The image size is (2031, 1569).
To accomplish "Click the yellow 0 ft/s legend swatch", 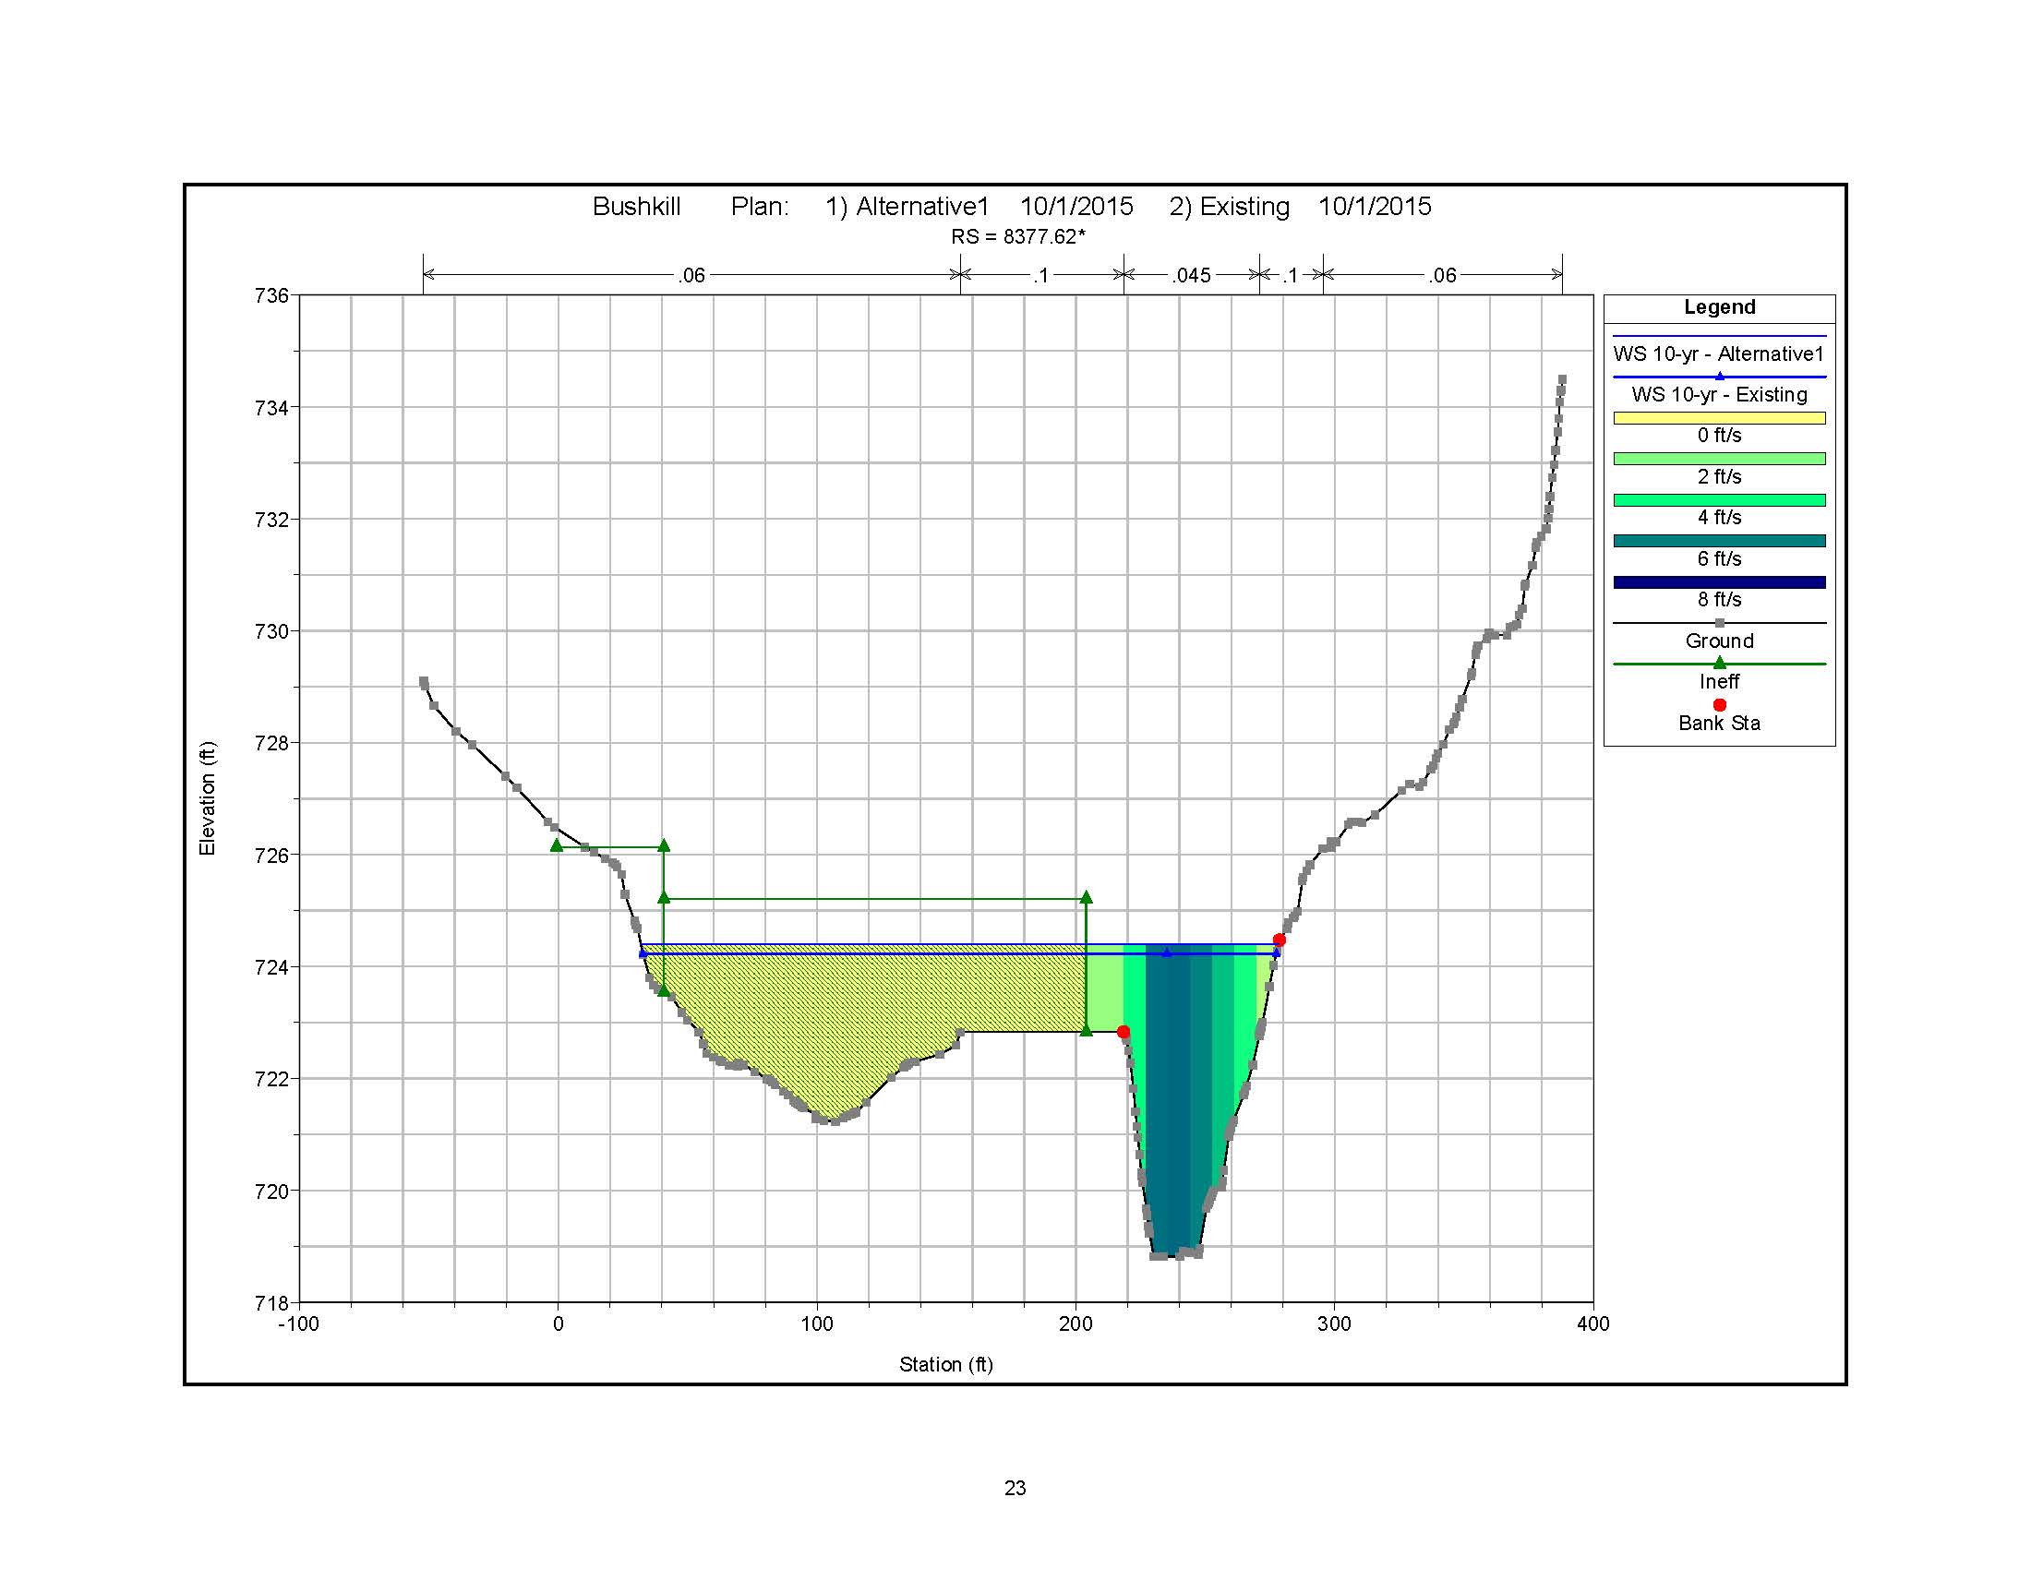I will coord(1720,418).
